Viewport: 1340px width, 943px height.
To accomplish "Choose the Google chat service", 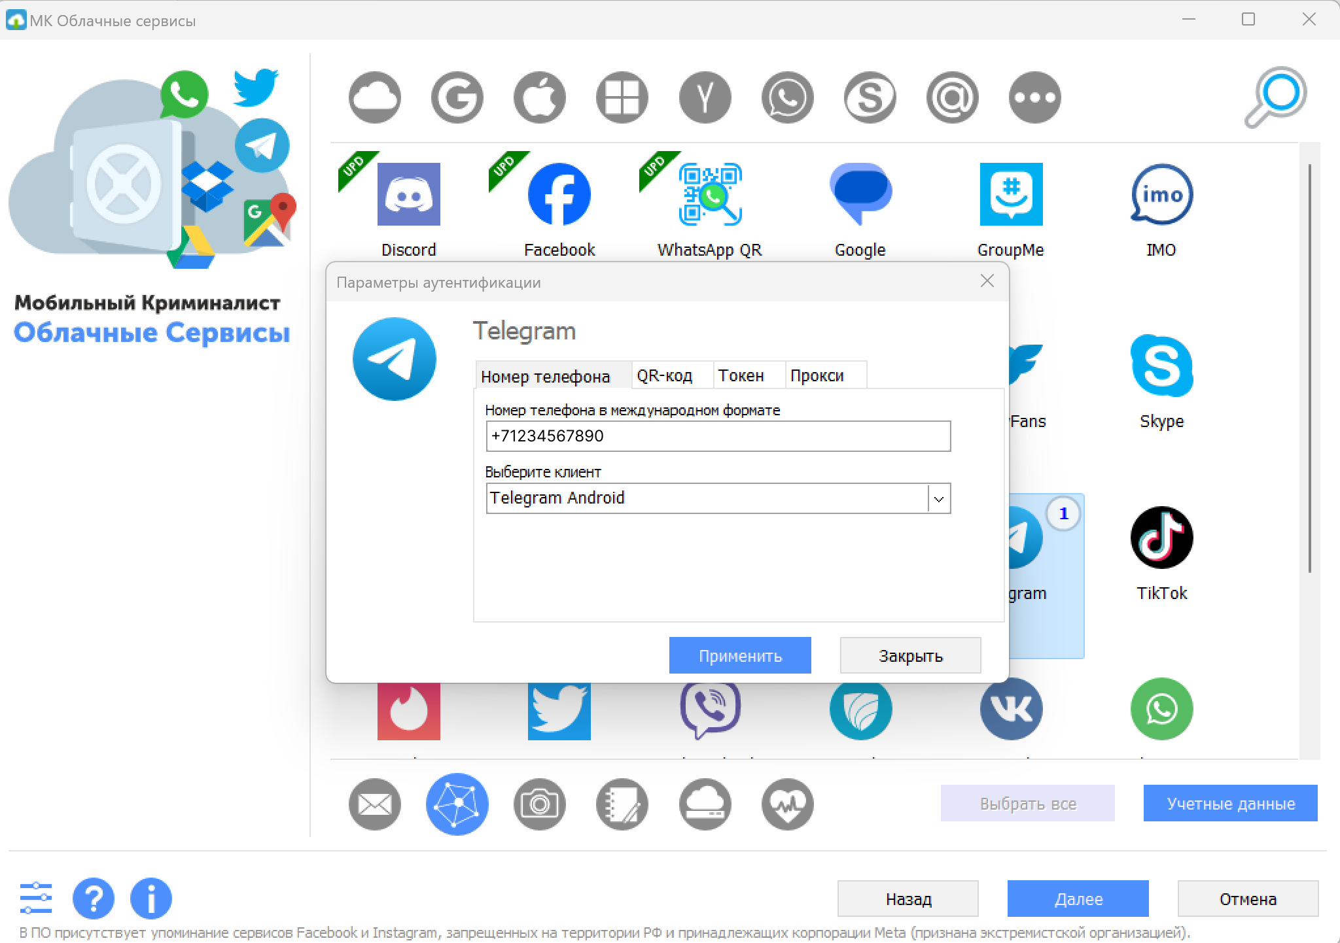I will pyautogui.click(x=860, y=209).
